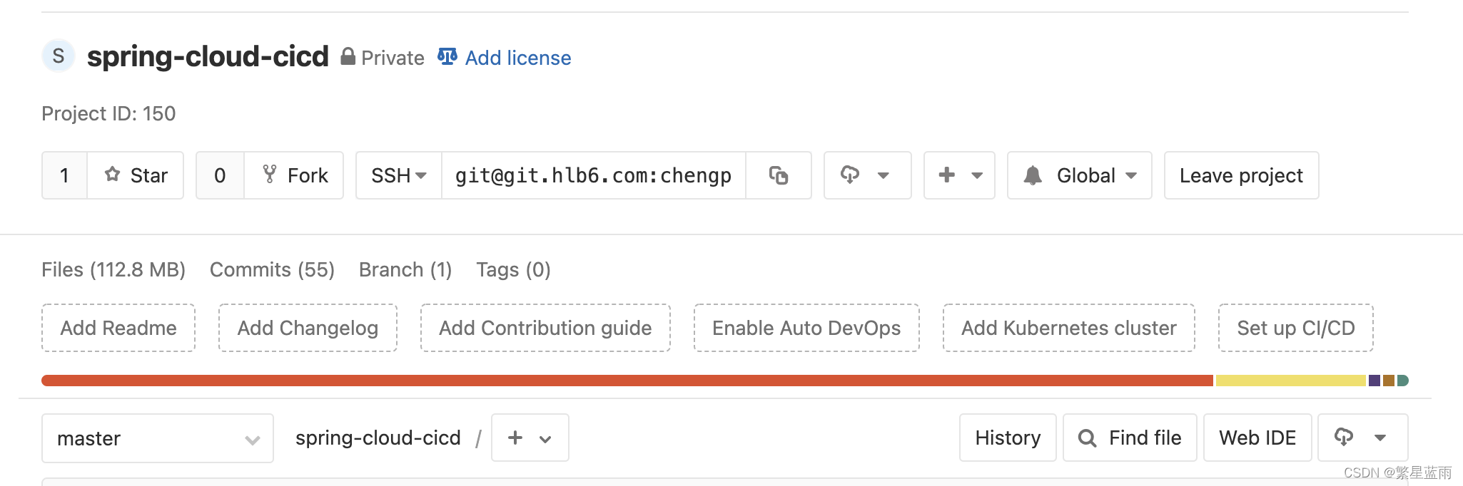
Task: Open the top download source code menu
Action: click(867, 175)
